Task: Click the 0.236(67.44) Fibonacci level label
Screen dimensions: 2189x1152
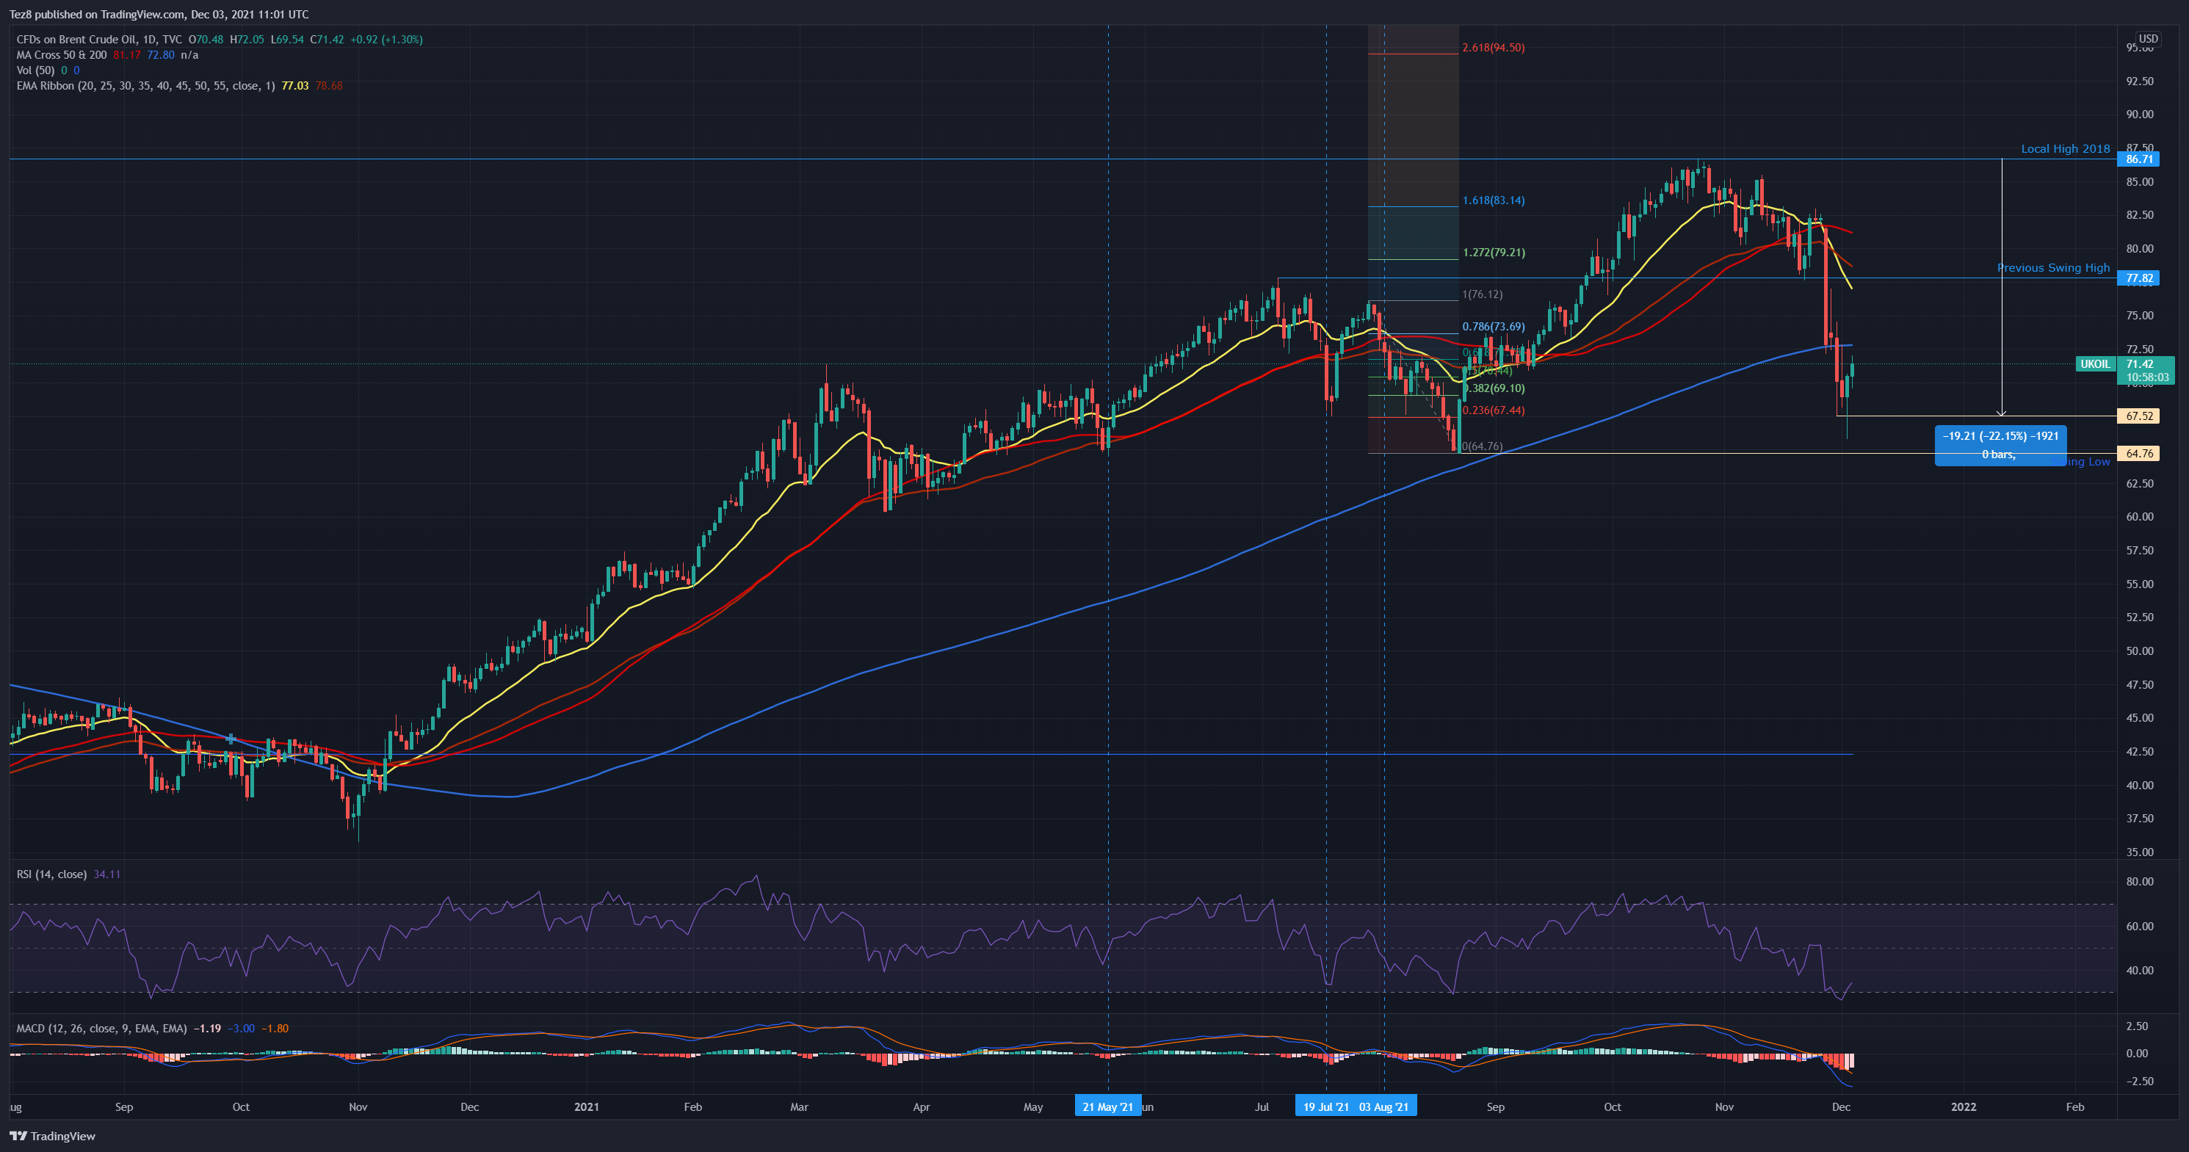Action: pos(1493,410)
